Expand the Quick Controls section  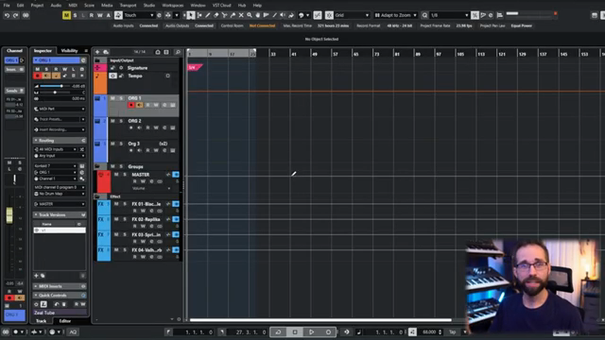coord(59,296)
